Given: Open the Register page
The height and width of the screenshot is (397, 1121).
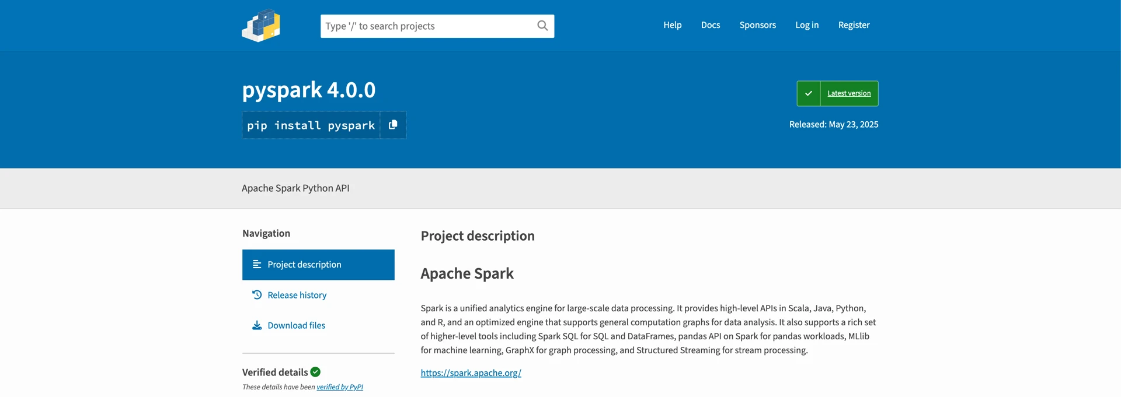Looking at the screenshot, I should click(854, 25).
